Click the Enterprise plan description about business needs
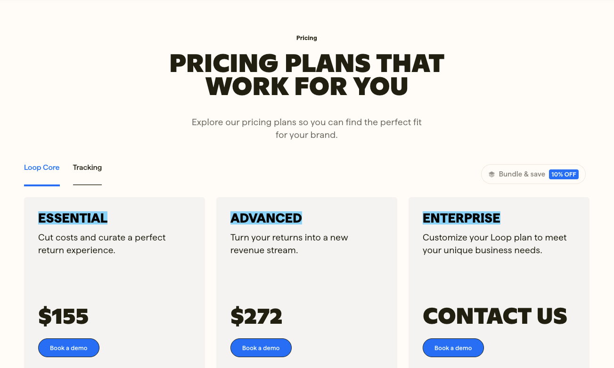This screenshot has width=614, height=368. point(494,244)
